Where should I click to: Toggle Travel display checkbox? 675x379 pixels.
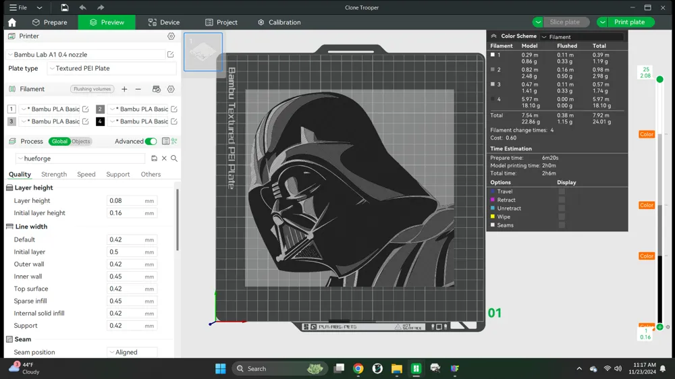[x=562, y=192]
